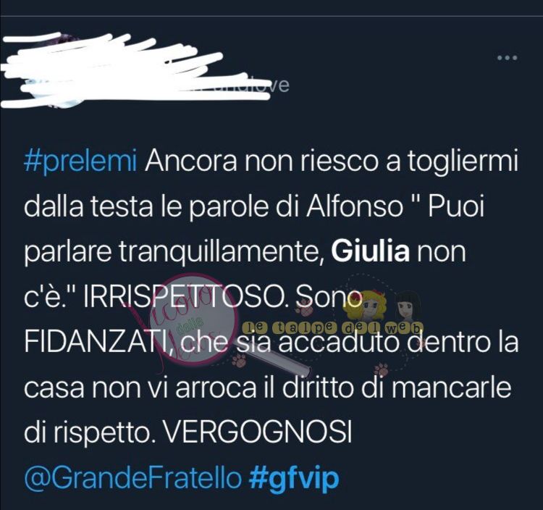This screenshot has width=543, height=510.
Task: Click the dark-haired cartoon girl icon
Action: coord(407,306)
